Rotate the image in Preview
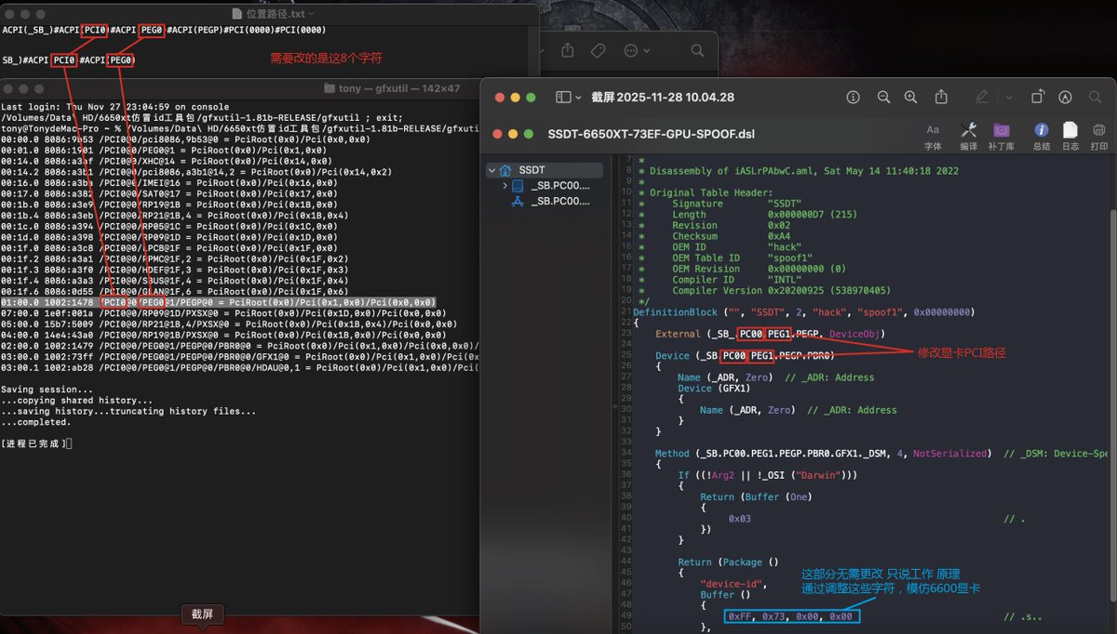 [x=1038, y=97]
